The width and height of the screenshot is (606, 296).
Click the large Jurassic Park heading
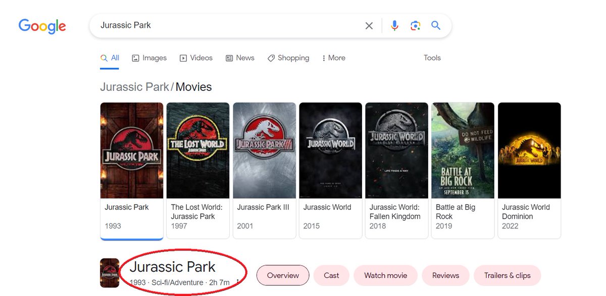pyautogui.click(x=173, y=267)
